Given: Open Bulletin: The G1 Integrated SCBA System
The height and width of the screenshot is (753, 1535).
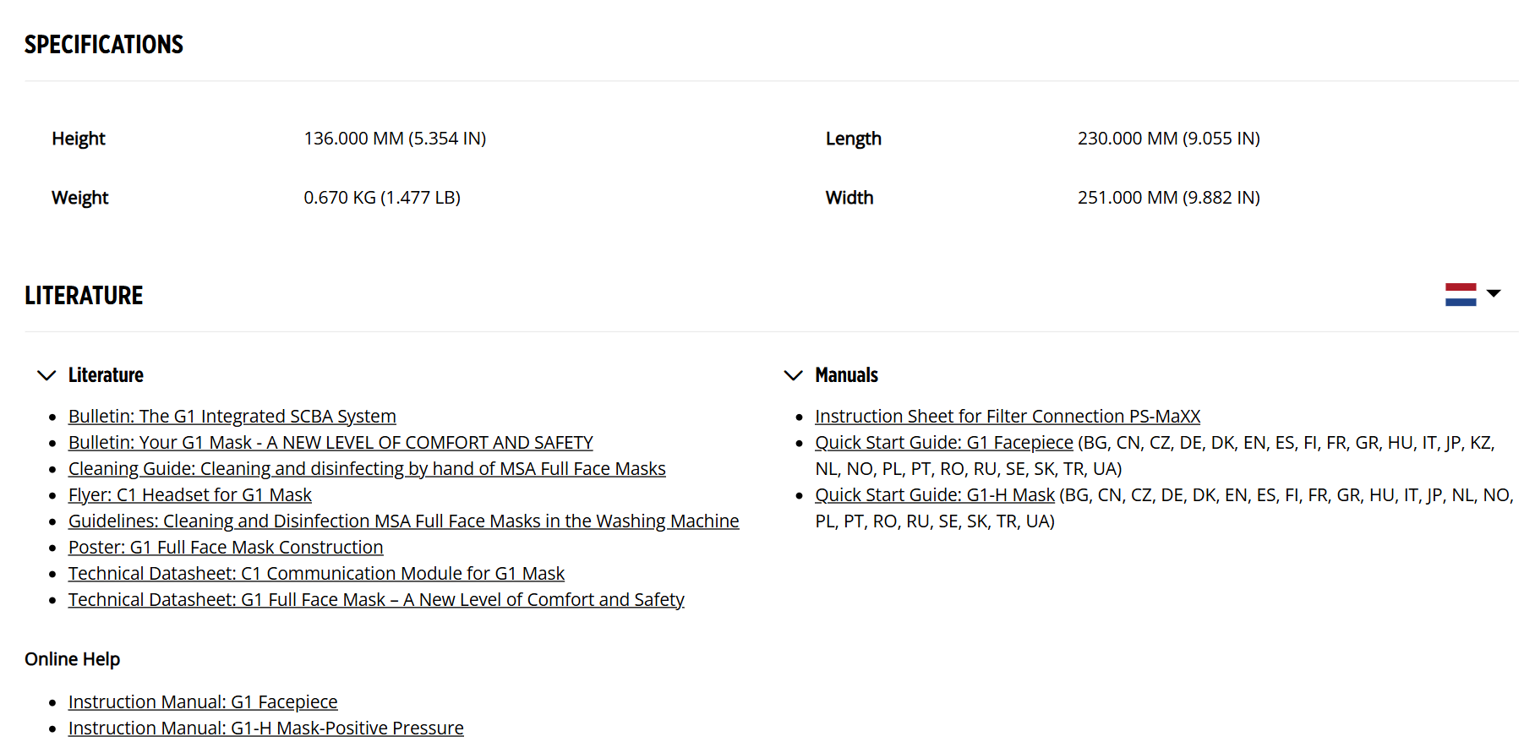Looking at the screenshot, I should (x=232, y=417).
